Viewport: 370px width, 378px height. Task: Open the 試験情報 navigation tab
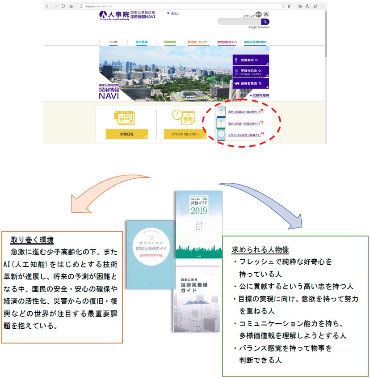170,42
